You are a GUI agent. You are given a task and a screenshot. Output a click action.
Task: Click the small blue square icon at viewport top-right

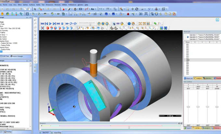point(217,20)
